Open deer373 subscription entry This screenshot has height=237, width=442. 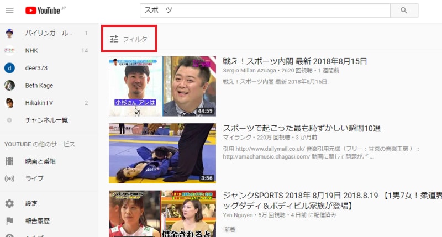tap(49, 68)
